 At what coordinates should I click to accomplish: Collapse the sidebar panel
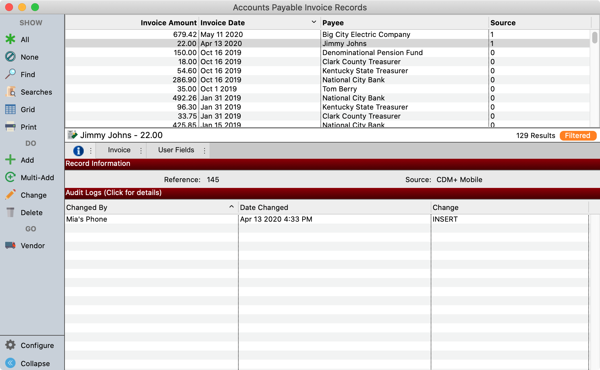click(10, 363)
